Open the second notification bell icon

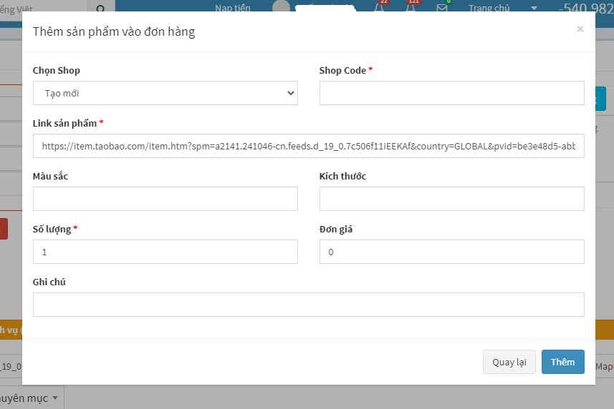(x=411, y=8)
